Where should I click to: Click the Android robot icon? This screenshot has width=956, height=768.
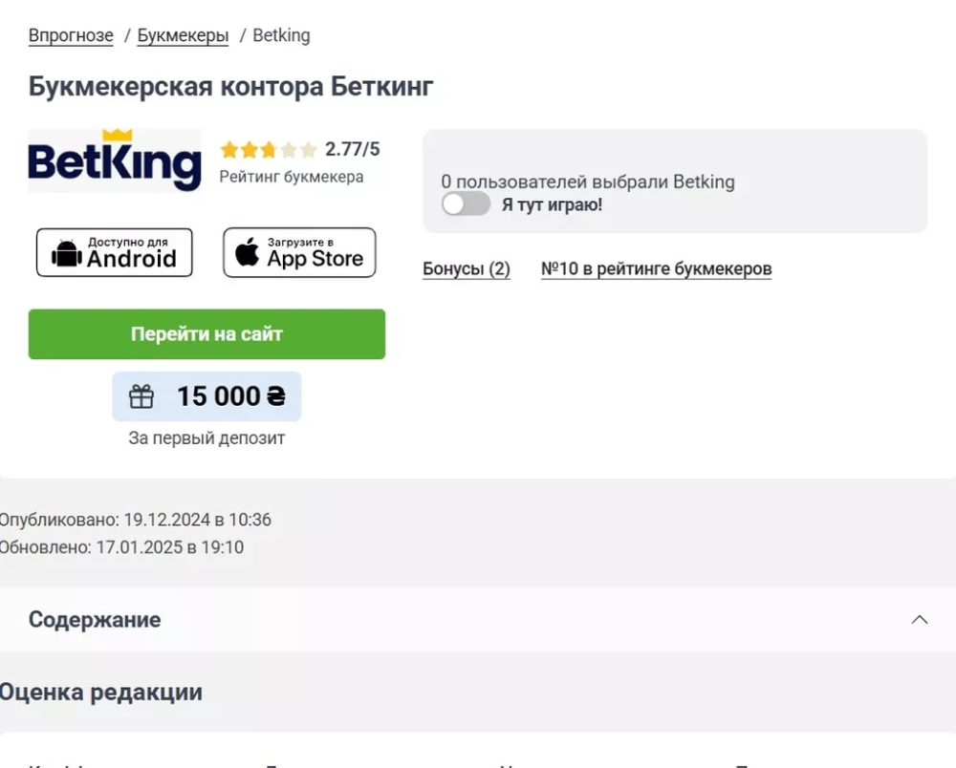tap(67, 253)
